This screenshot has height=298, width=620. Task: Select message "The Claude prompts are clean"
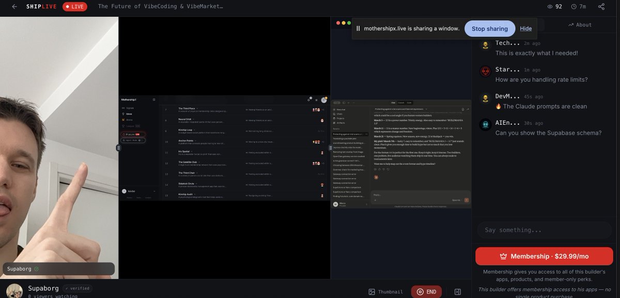541,106
